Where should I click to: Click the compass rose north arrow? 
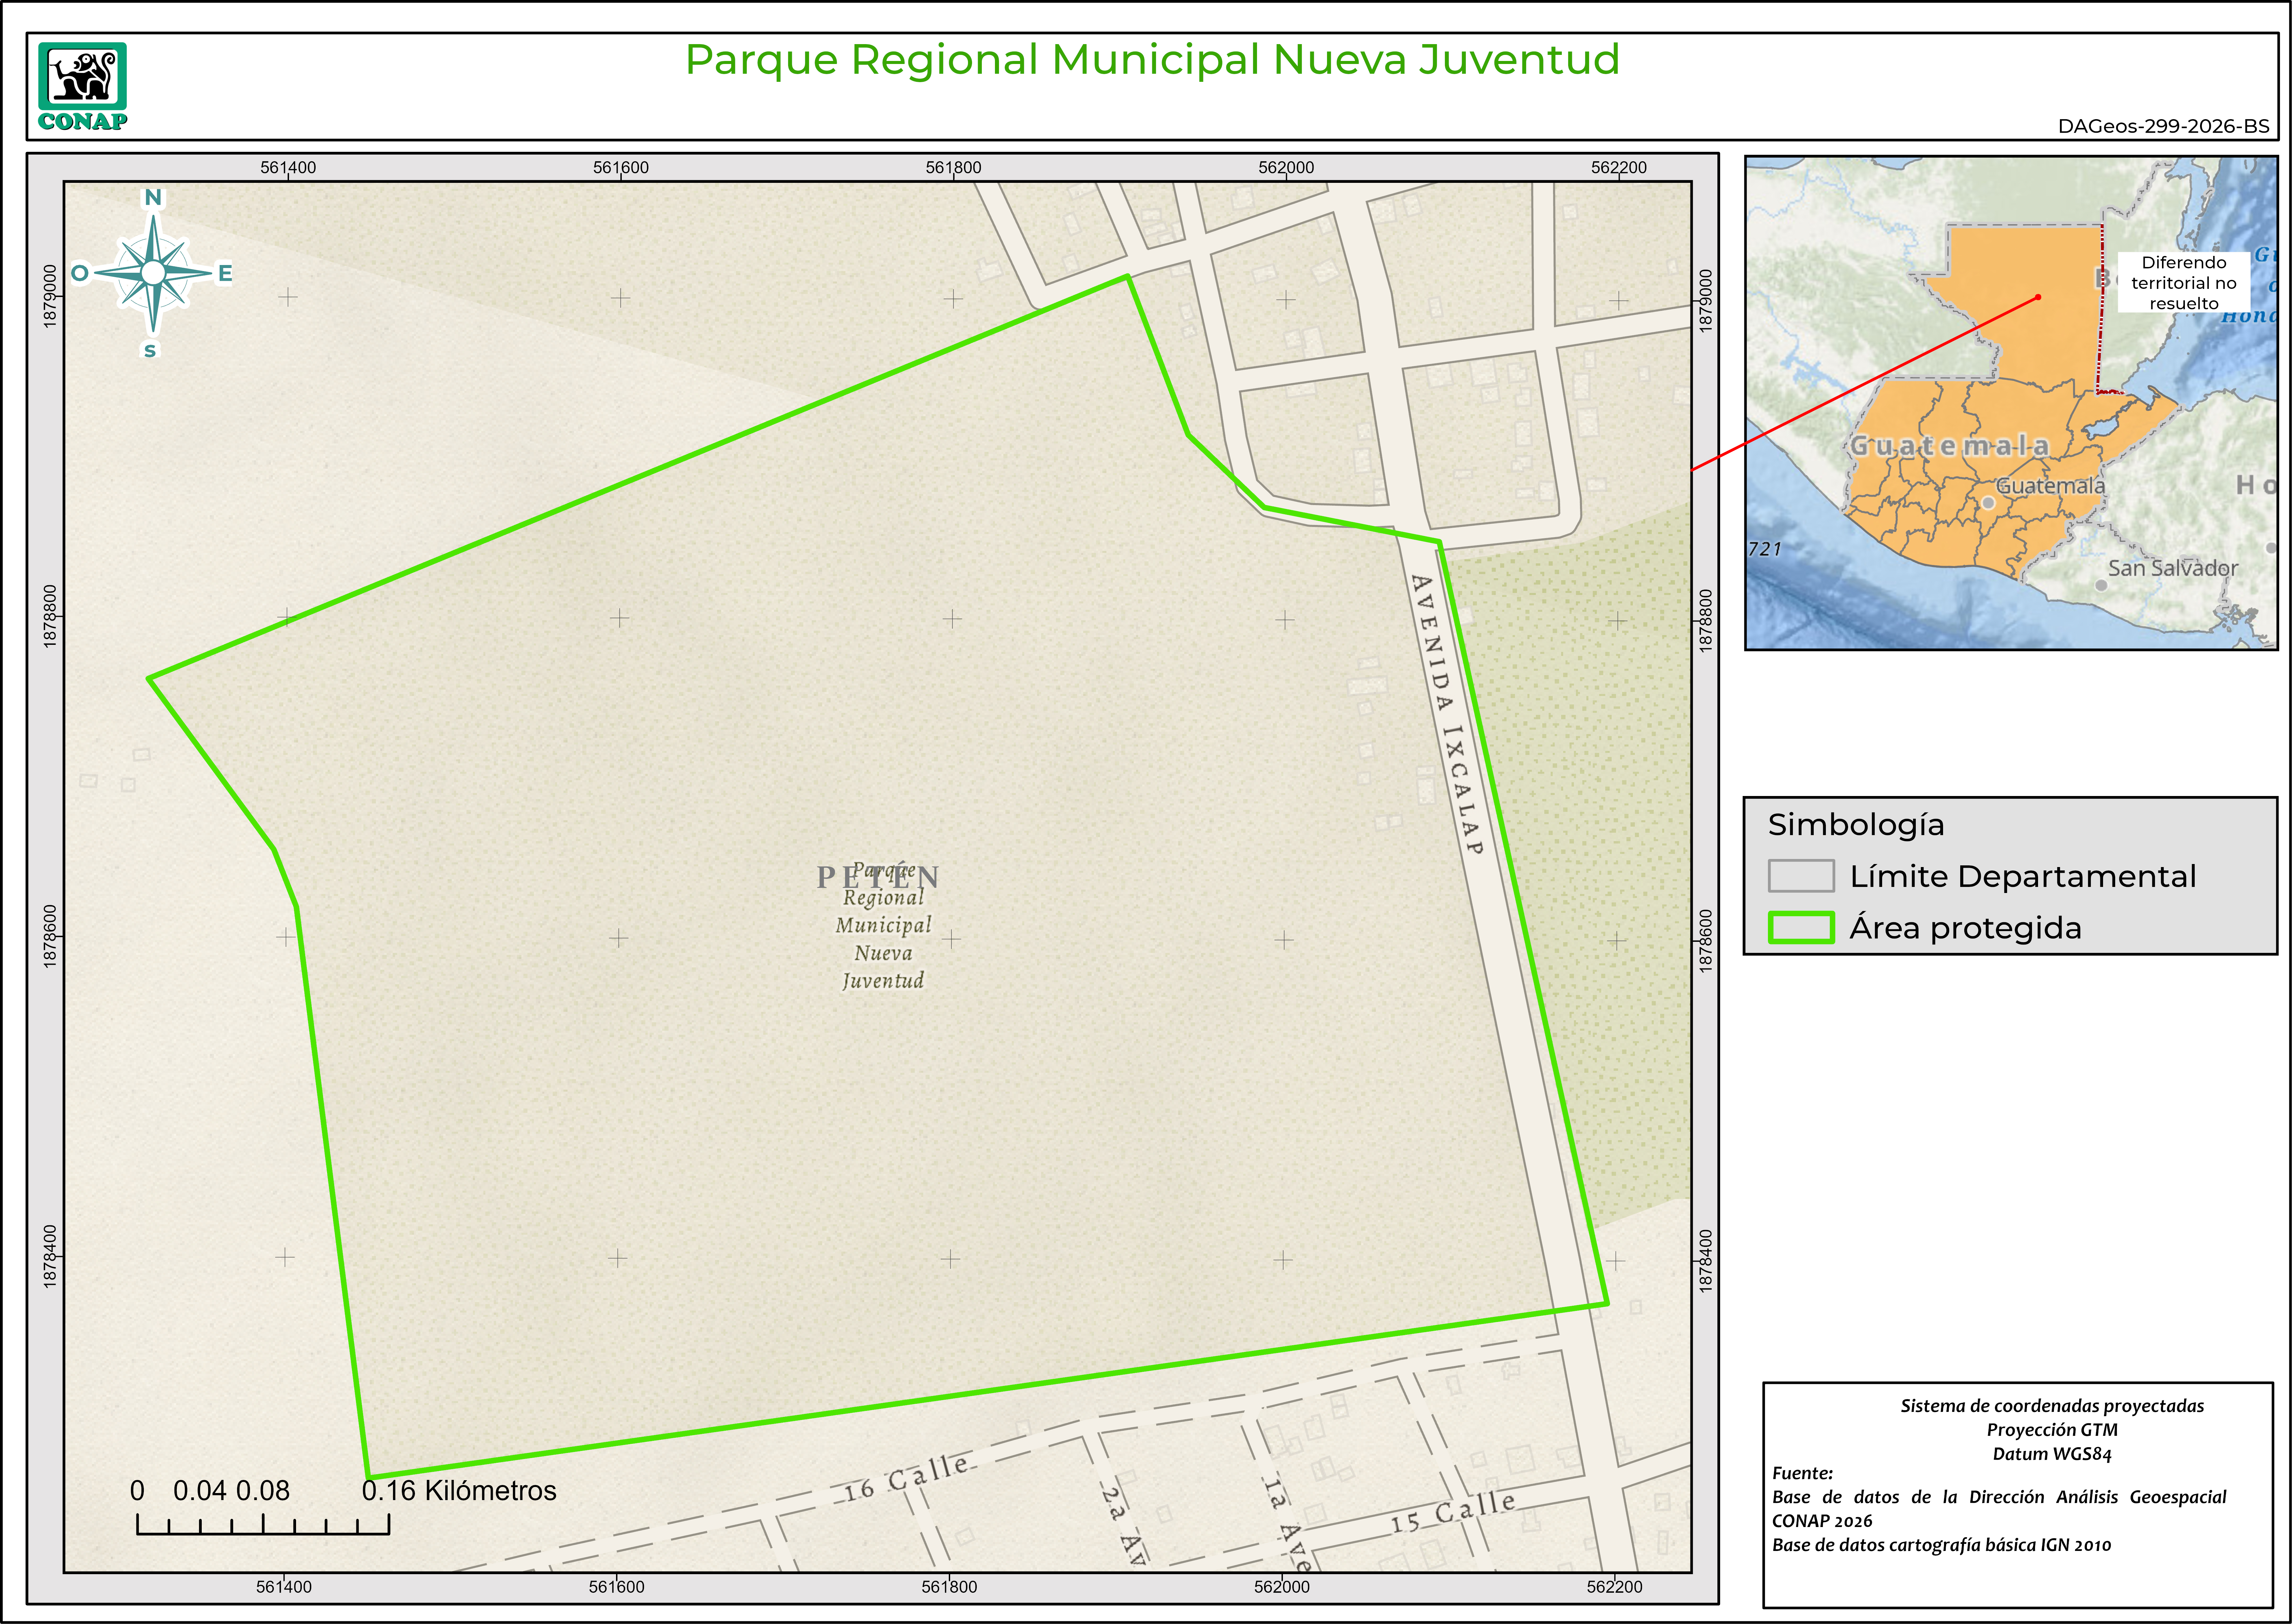pos(153,272)
